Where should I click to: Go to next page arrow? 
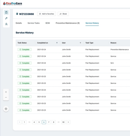pyautogui.click(x=68, y=122)
